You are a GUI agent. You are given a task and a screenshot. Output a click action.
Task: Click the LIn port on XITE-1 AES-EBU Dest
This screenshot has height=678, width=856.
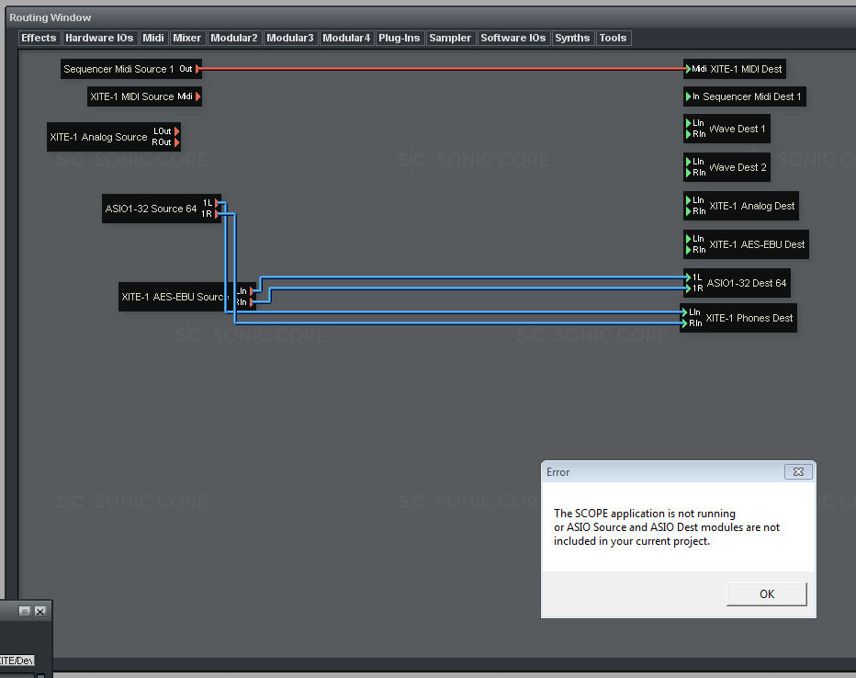point(689,239)
